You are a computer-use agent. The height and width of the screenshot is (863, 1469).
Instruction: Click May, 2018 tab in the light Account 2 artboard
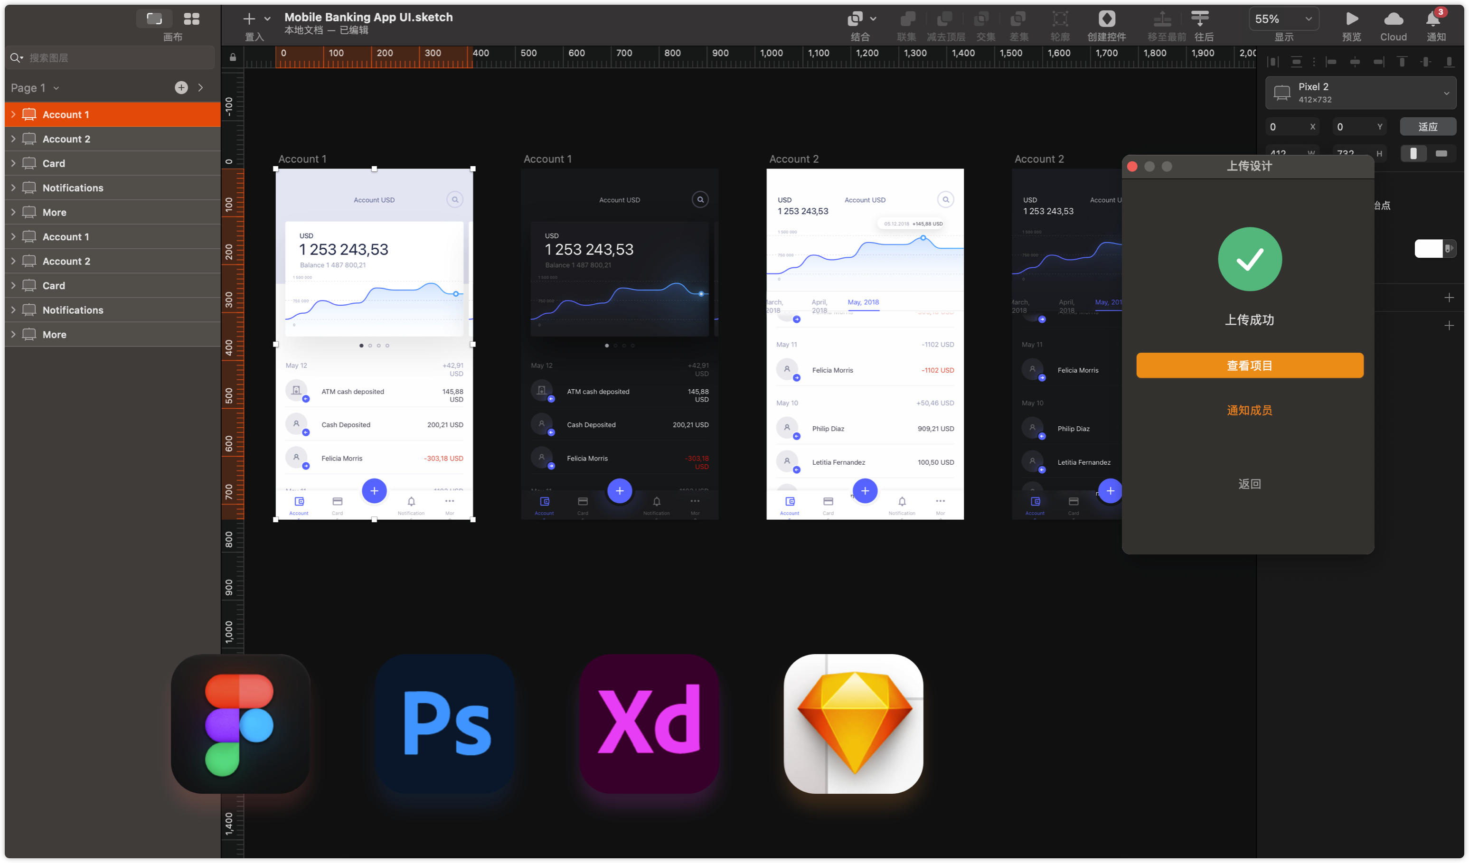point(863,302)
